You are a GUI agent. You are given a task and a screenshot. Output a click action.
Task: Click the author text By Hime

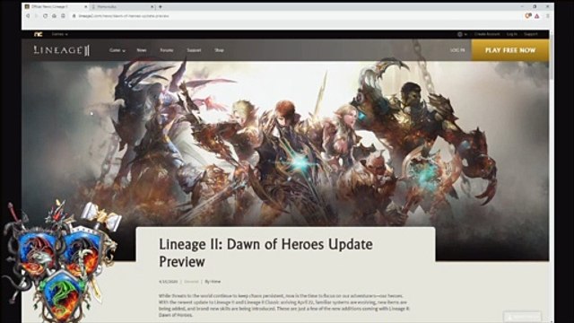213,282
